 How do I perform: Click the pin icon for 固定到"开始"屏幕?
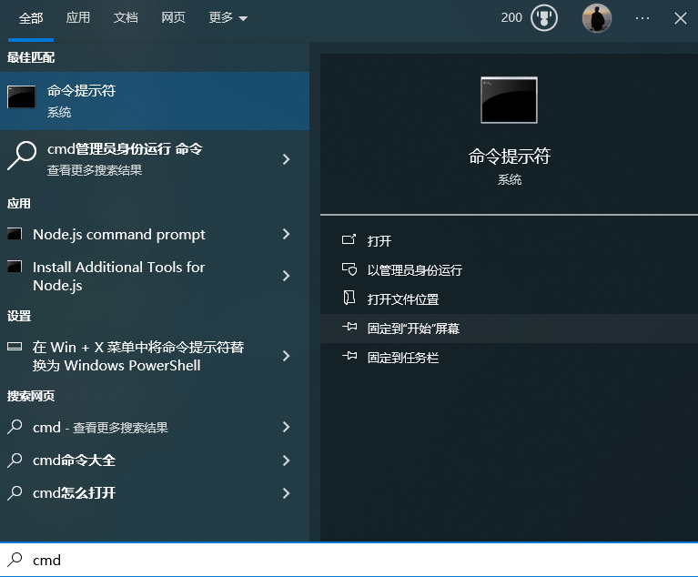point(349,328)
